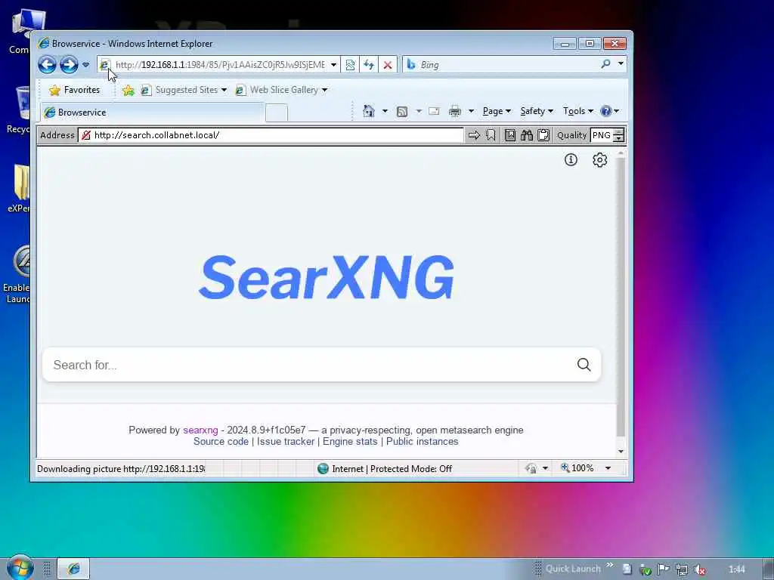Click the 'Search for...' input field
Image resolution: width=774 pixels, height=580 pixels.
(308, 365)
